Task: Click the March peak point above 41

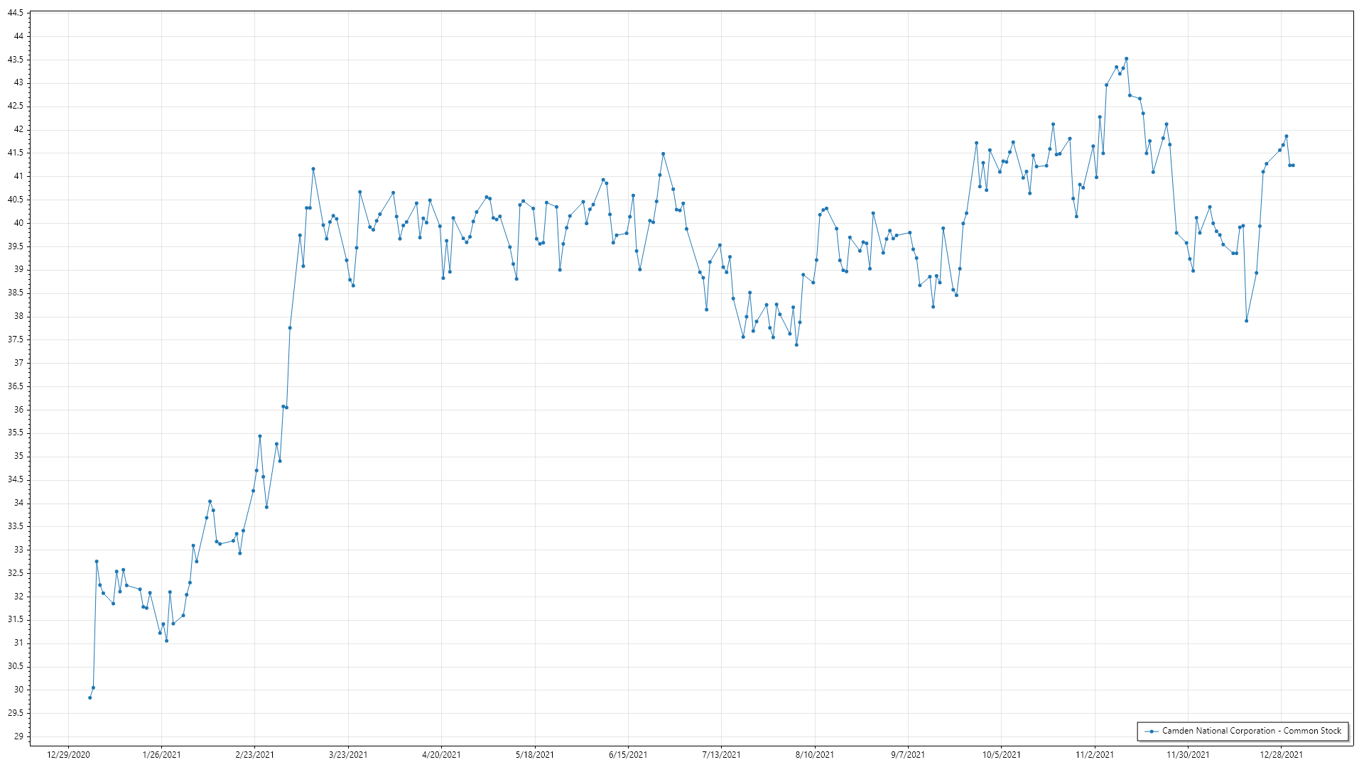Action: tap(313, 169)
